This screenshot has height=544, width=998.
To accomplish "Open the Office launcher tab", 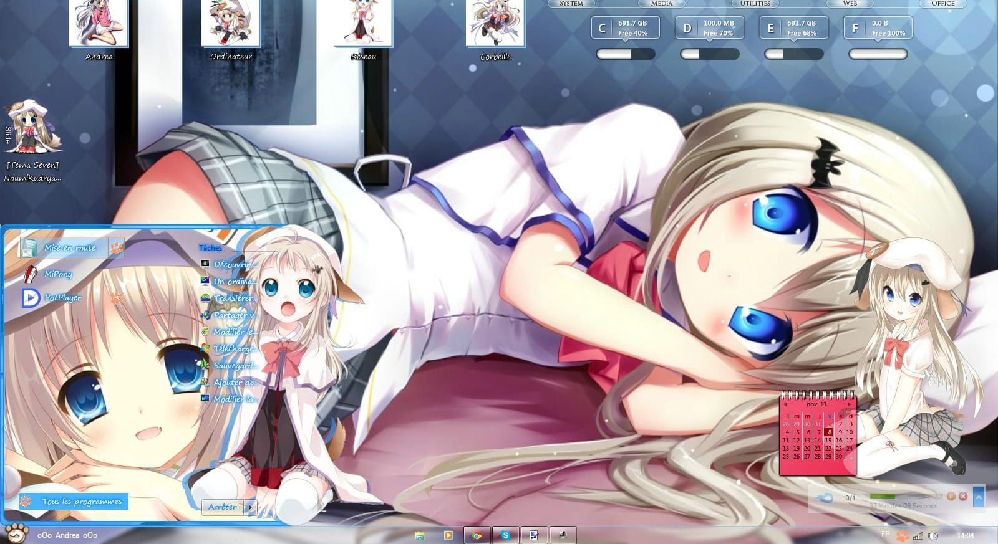I will pyautogui.click(x=943, y=3).
